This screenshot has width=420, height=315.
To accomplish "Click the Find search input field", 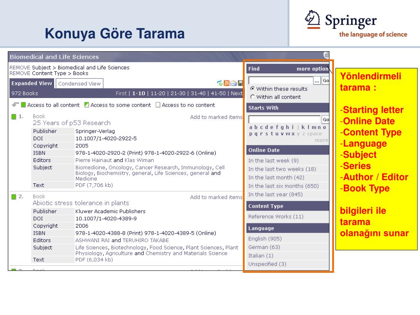I will [281, 80].
